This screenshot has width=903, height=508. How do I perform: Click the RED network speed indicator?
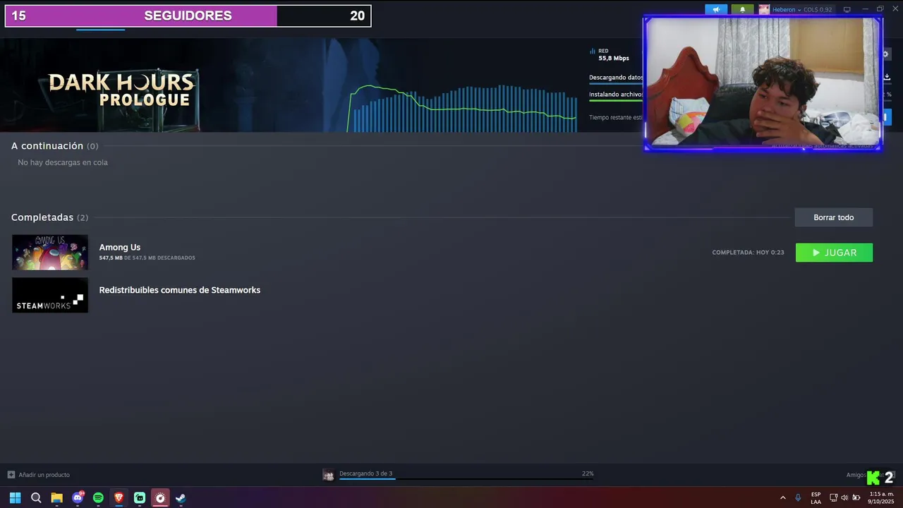pyautogui.click(x=610, y=54)
